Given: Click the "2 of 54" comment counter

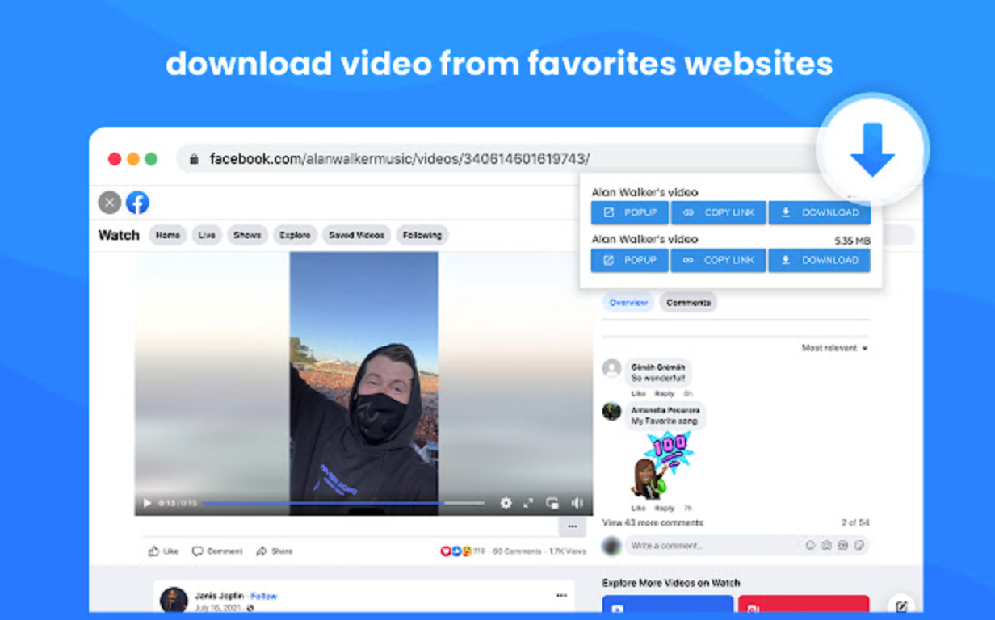Looking at the screenshot, I should [x=855, y=522].
